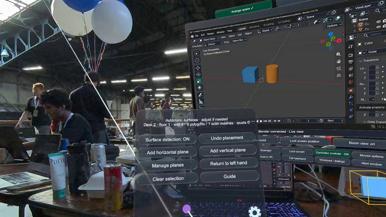This screenshot has height=217, width=386.
Task: Click the current frame number field
Action: pyautogui.click(x=308, y=120)
